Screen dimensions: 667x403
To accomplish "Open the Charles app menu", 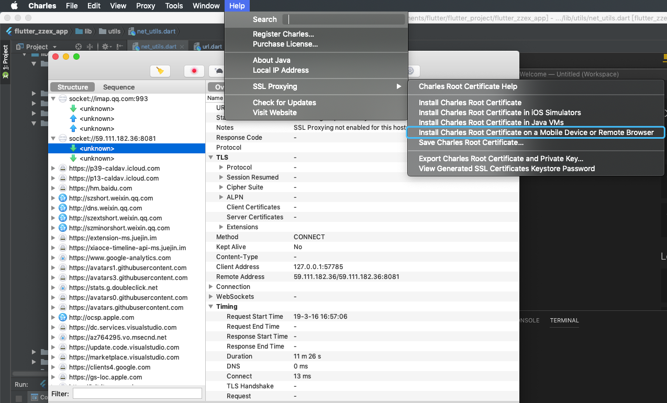I will (x=42, y=6).
